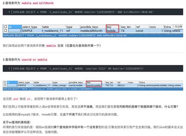Click the 'key' column header above the 'mobile' cell
This screenshot has height=136, width=186.
[x=109, y=27]
